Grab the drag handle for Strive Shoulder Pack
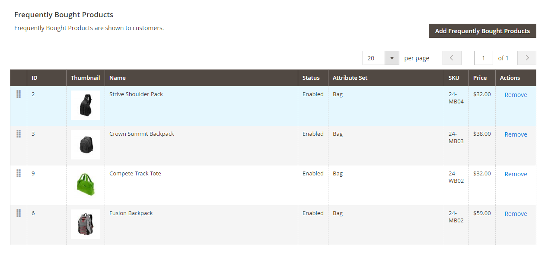 (x=19, y=94)
